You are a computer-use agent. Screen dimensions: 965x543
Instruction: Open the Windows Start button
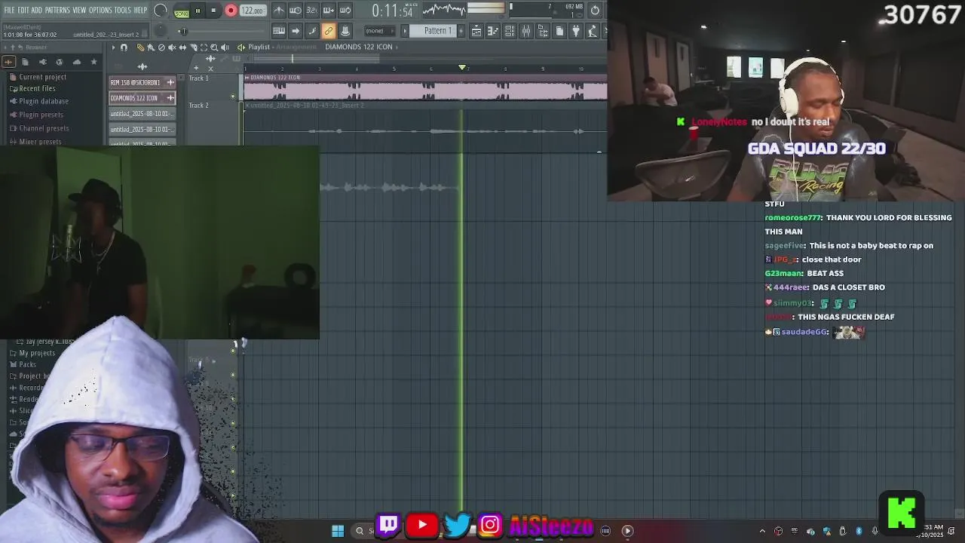click(338, 531)
